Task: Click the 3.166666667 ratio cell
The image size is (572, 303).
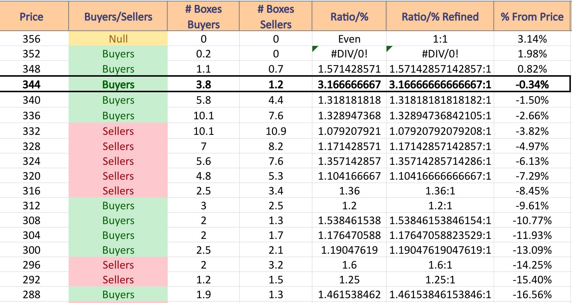Action: (x=349, y=84)
